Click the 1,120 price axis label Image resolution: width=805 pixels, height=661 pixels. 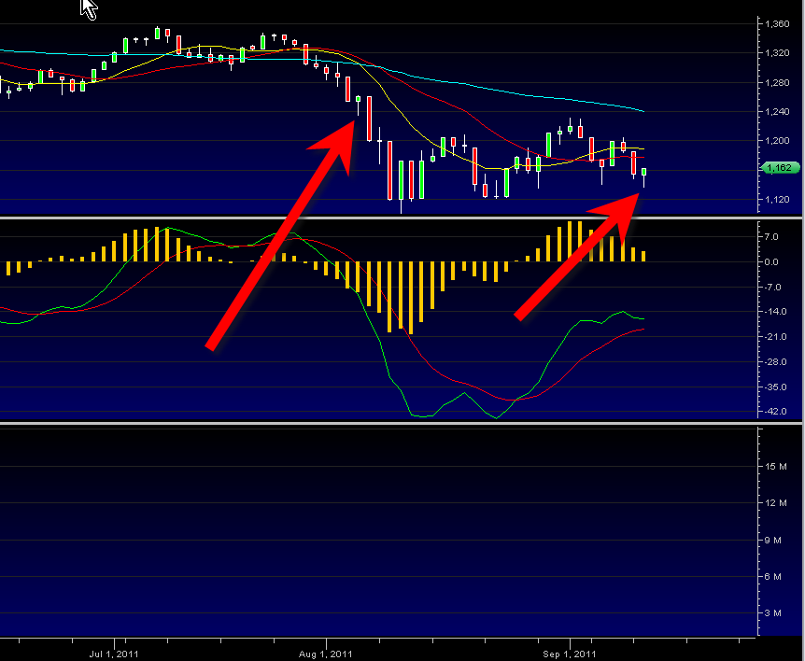(x=777, y=200)
